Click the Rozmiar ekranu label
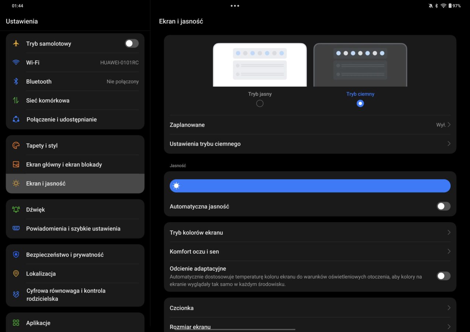Viewport: 470px width, 332px height. tap(190, 327)
